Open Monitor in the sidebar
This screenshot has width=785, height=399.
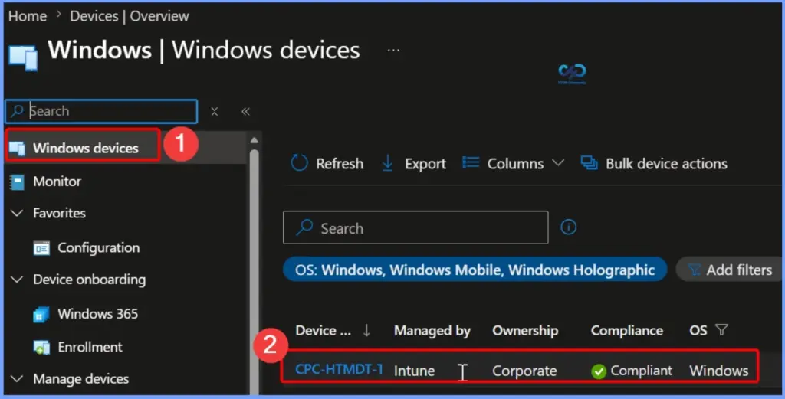57,182
